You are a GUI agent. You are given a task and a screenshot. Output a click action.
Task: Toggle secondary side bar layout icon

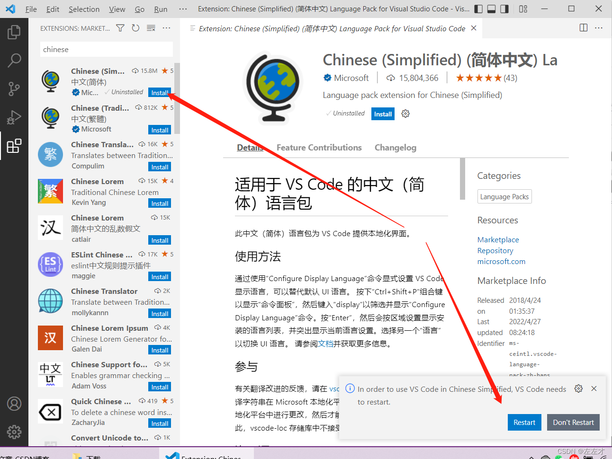(x=504, y=9)
